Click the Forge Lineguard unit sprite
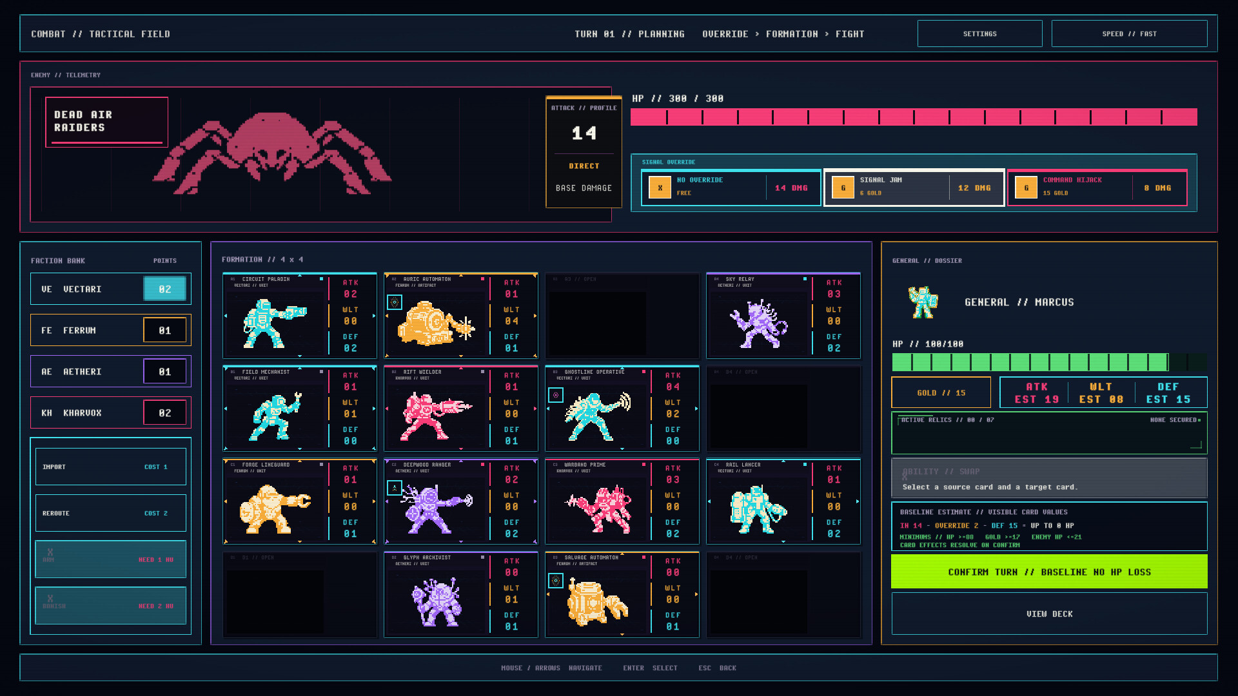Image resolution: width=1238 pixels, height=696 pixels. click(274, 509)
